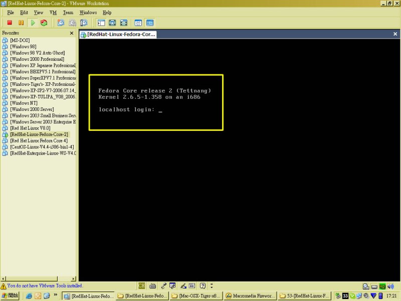
Task: Click the yellow Suspend toolbar button
Action: [x=21, y=23]
